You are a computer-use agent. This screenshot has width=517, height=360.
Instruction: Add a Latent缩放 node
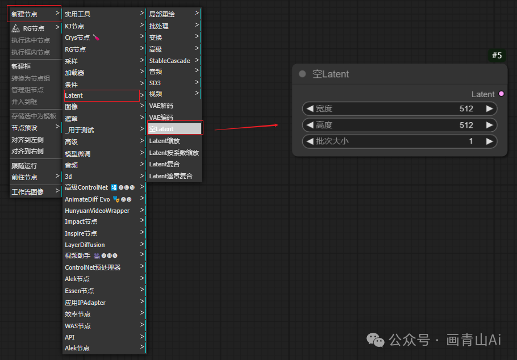(x=174, y=141)
